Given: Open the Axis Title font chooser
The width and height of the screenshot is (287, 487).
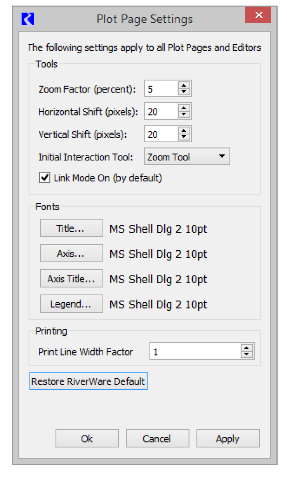Looking at the screenshot, I should tap(71, 279).
